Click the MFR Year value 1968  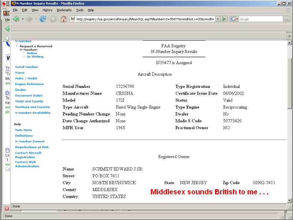(x=120, y=128)
